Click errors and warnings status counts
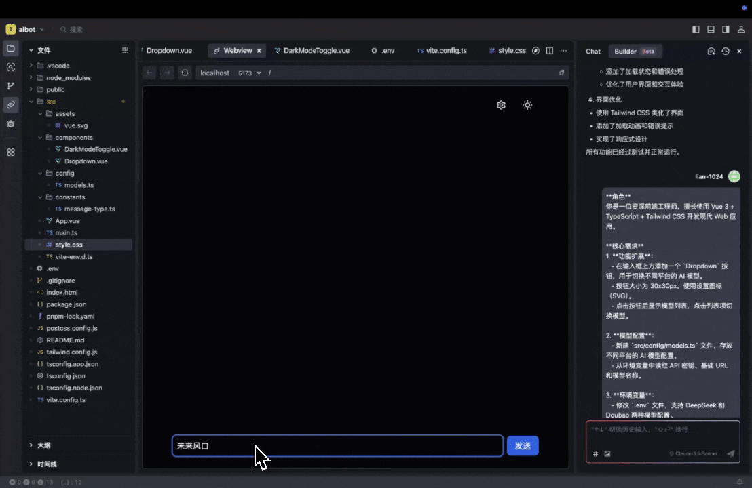This screenshot has width=752, height=488. [x=31, y=483]
